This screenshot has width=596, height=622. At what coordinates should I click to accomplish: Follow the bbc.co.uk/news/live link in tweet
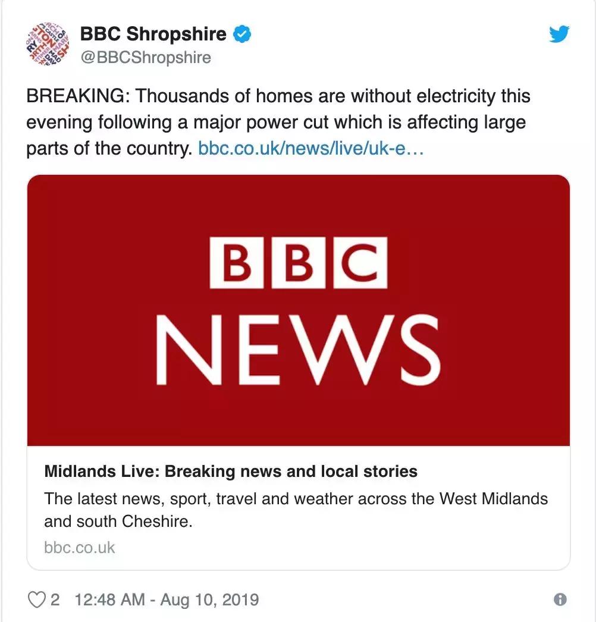(x=310, y=148)
